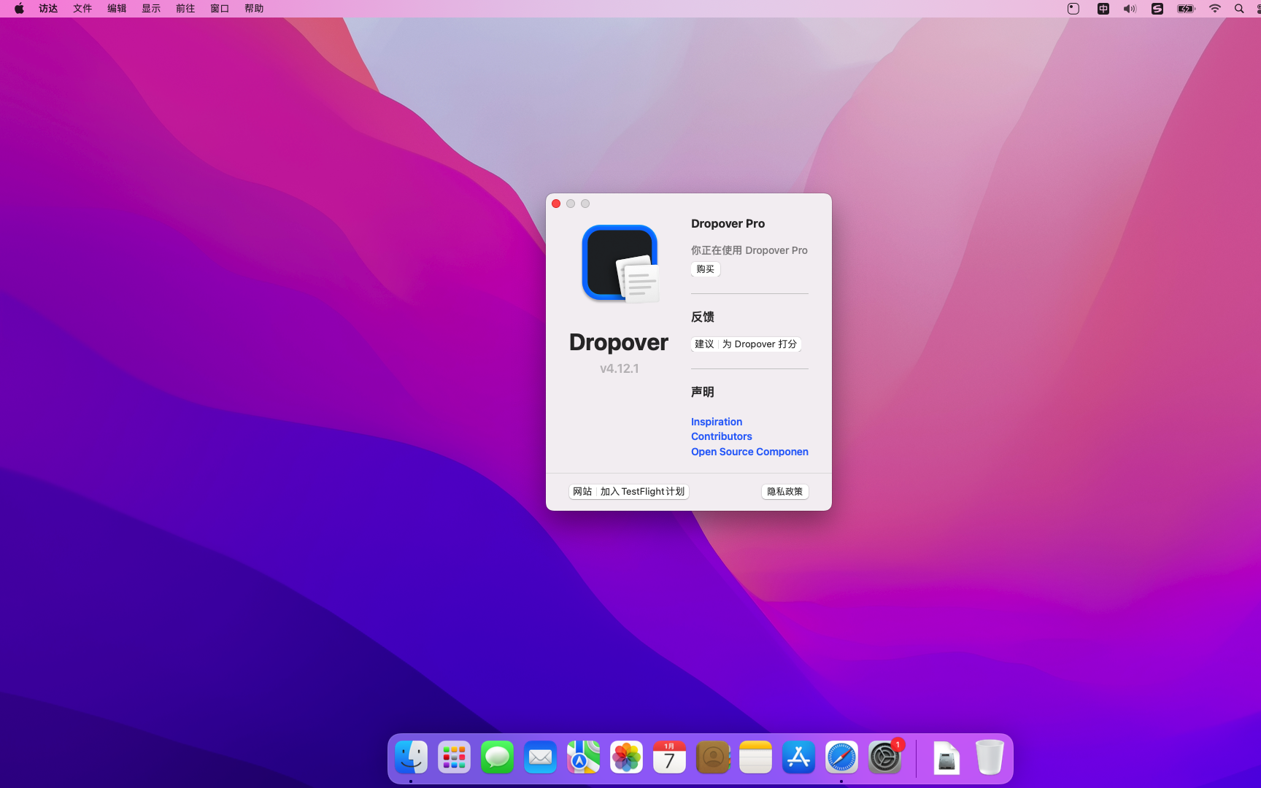Open Wi-Fi menu in menu bar
The image size is (1261, 788).
[1215, 9]
